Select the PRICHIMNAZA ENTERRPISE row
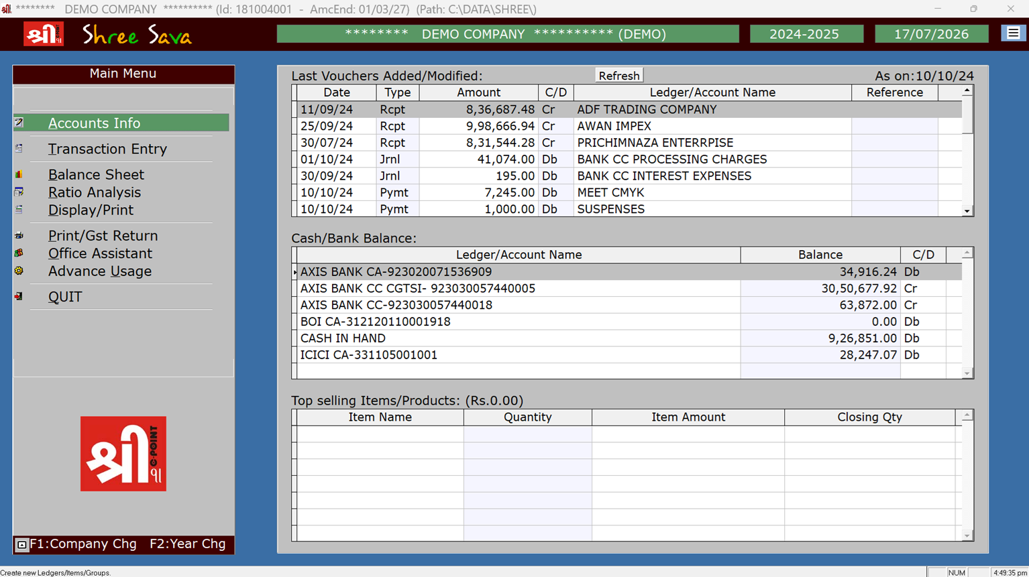Image resolution: width=1029 pixels, height=577 pixels. (629, 143)
